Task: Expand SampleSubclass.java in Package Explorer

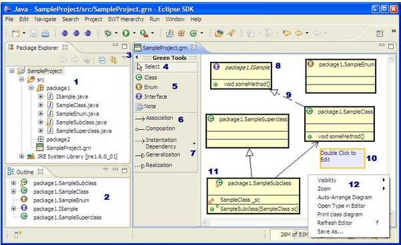Action: click(x=41, y=122)
